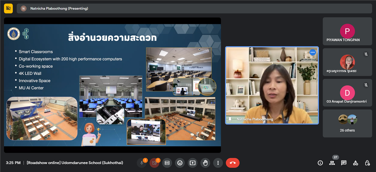Image resolution: width=376 pixels, height=172 pixels.
Task: Open the emoji reactions button
Action: (x=180, y=163)
